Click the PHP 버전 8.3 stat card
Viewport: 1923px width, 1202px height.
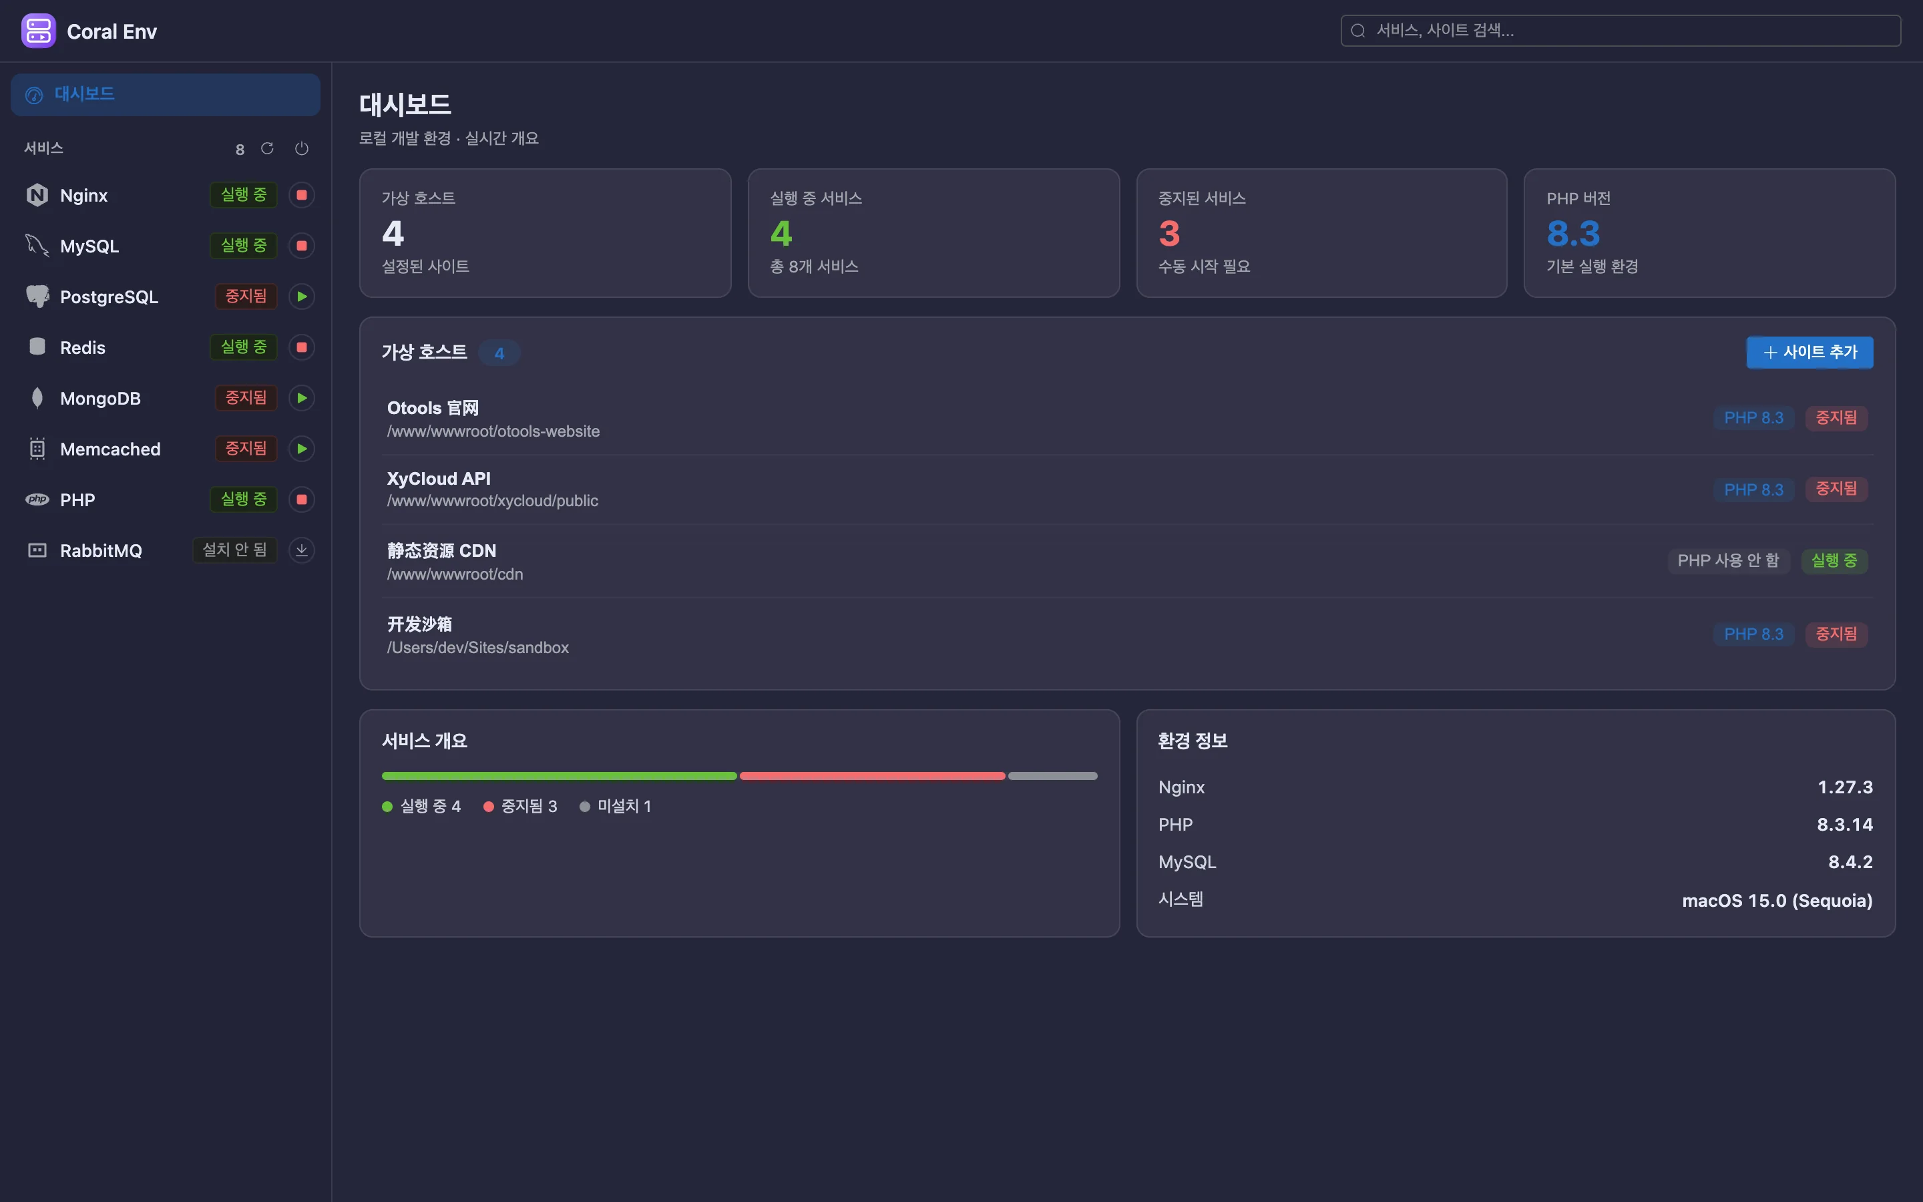tap(1709, 233)
